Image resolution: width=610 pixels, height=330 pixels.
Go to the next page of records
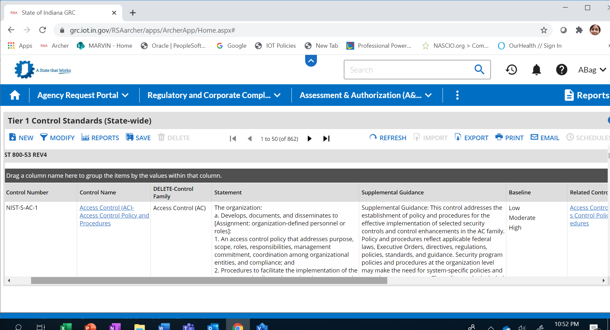tap(309, 139)
